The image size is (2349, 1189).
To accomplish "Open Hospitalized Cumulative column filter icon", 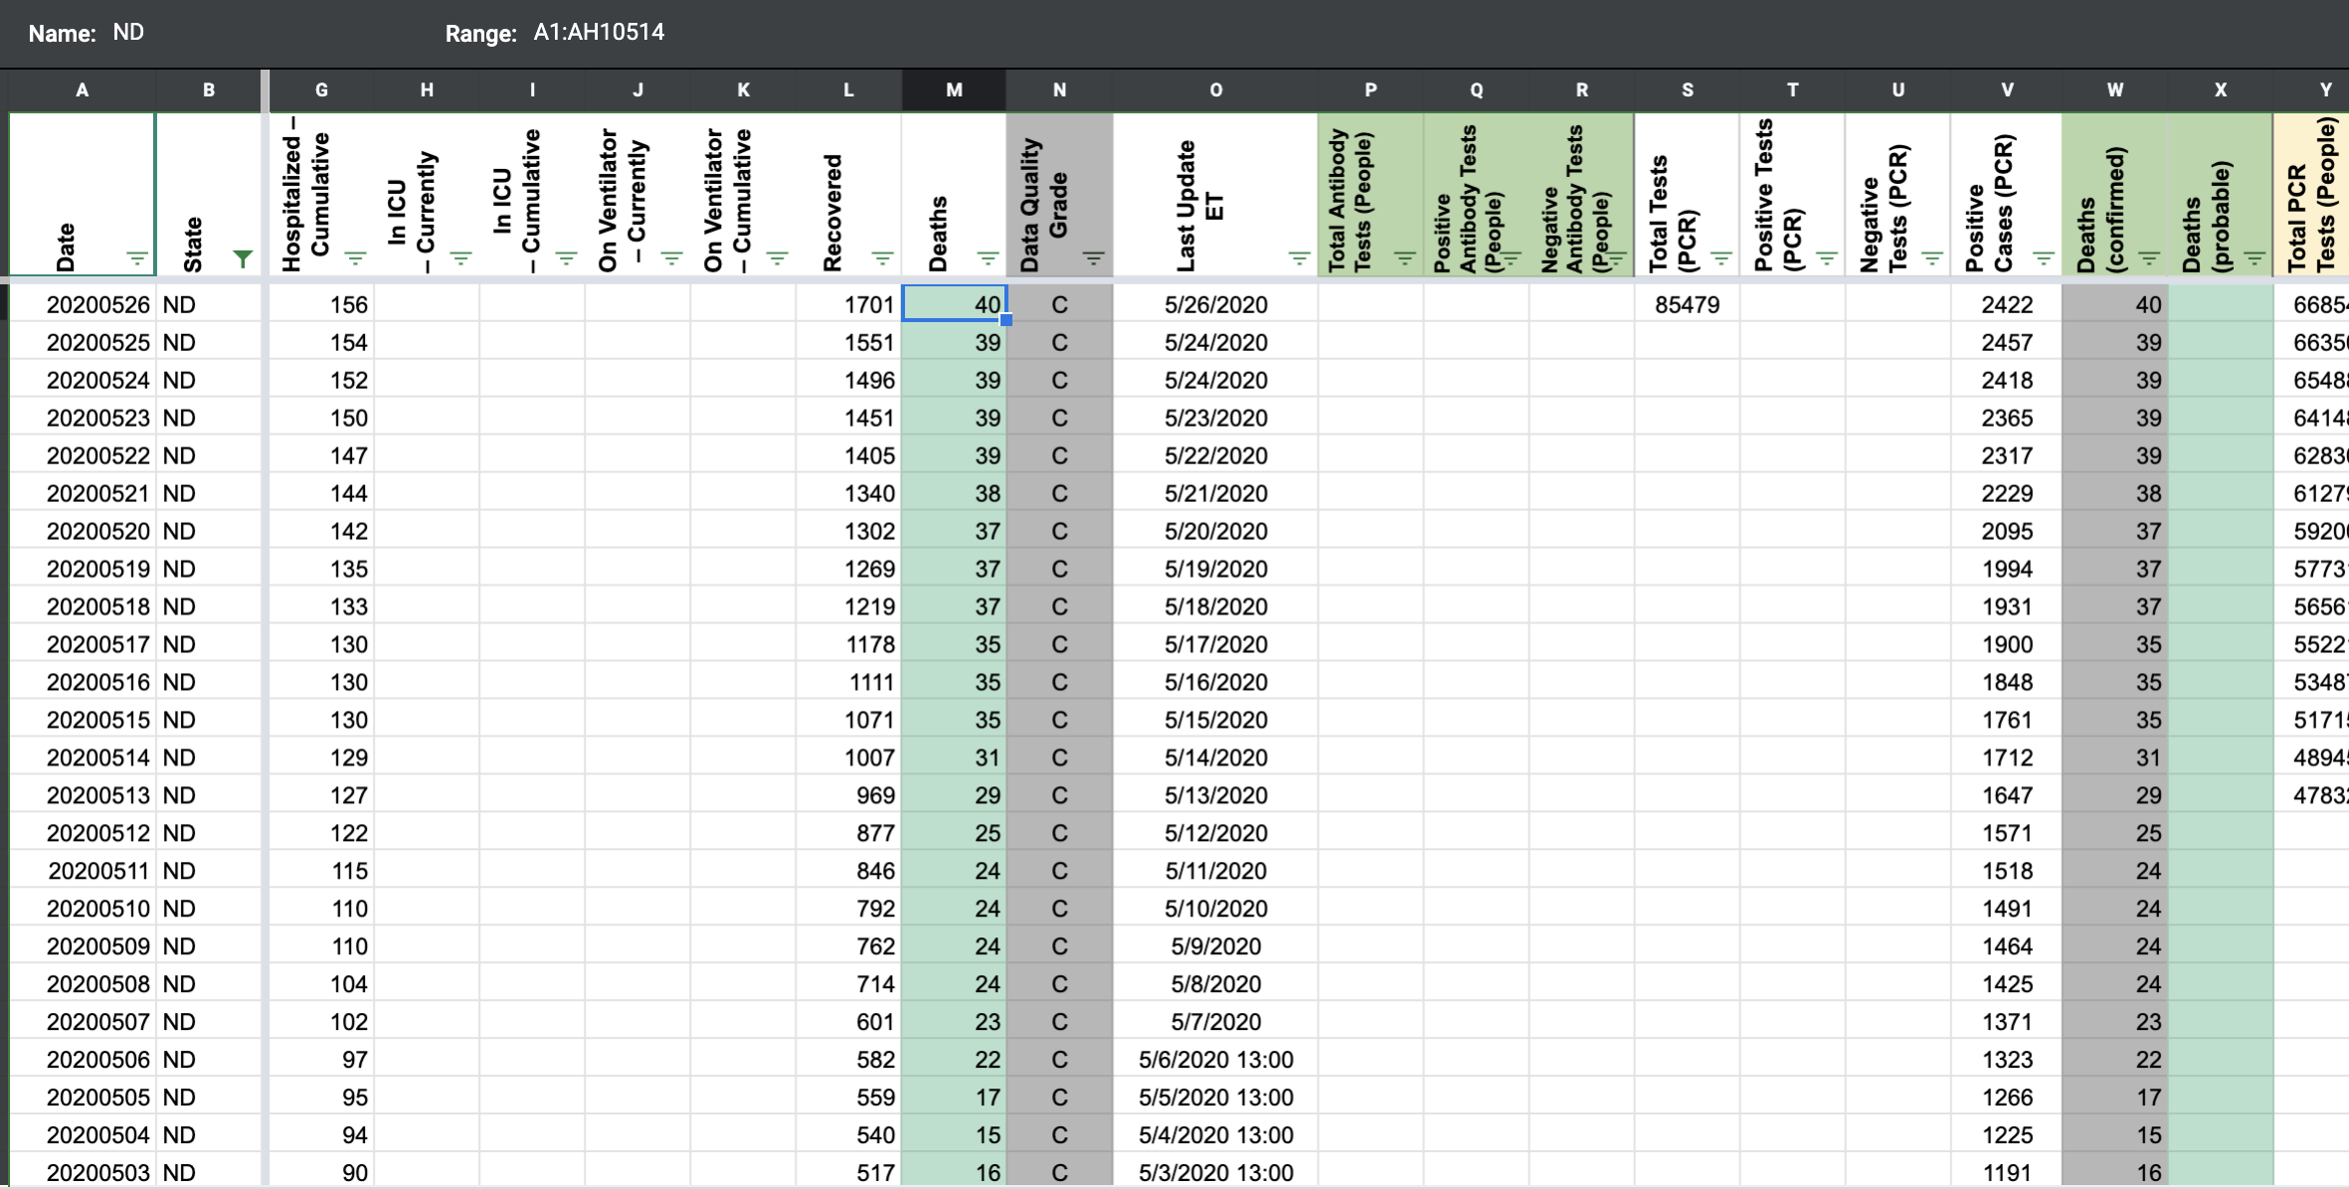I will [x=355, y=258].
